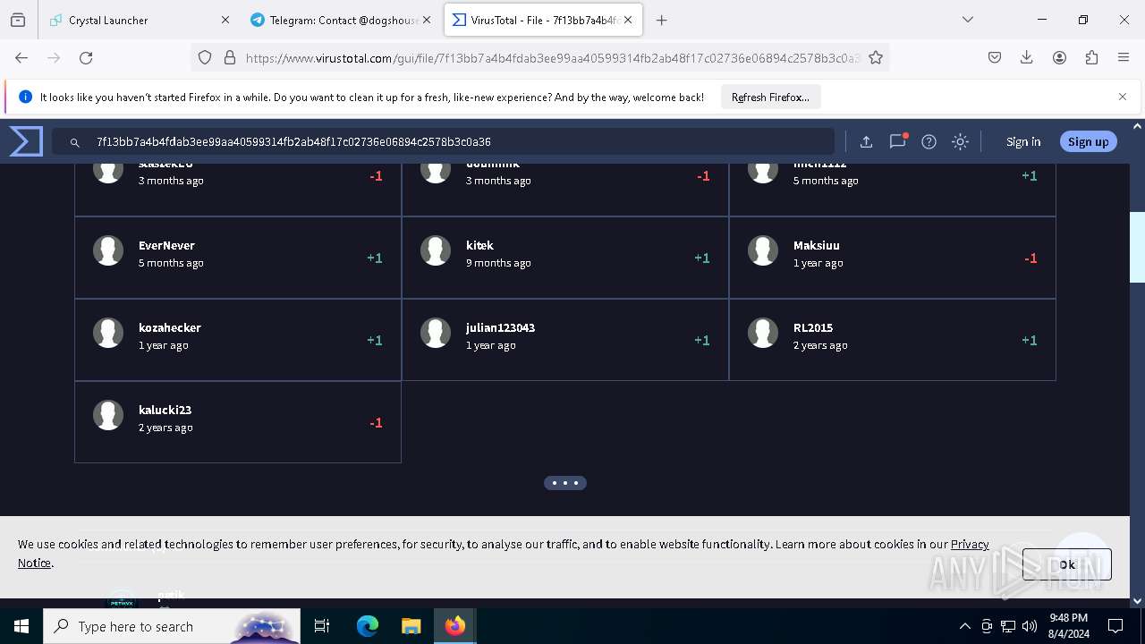Open Task View on taskbar

click(x=322, y=626)
